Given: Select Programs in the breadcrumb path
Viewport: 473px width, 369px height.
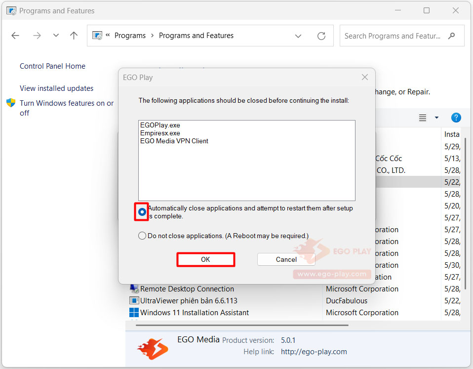Looking at the screenshot, I should click(x=130, y=36).
